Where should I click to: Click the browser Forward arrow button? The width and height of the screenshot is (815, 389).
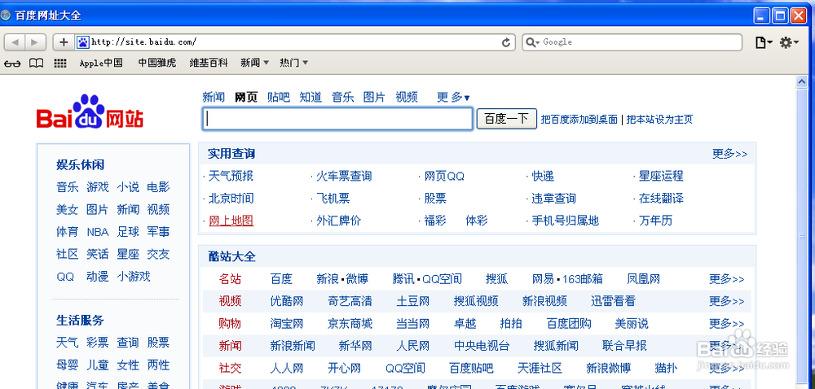tap(35, 42)
